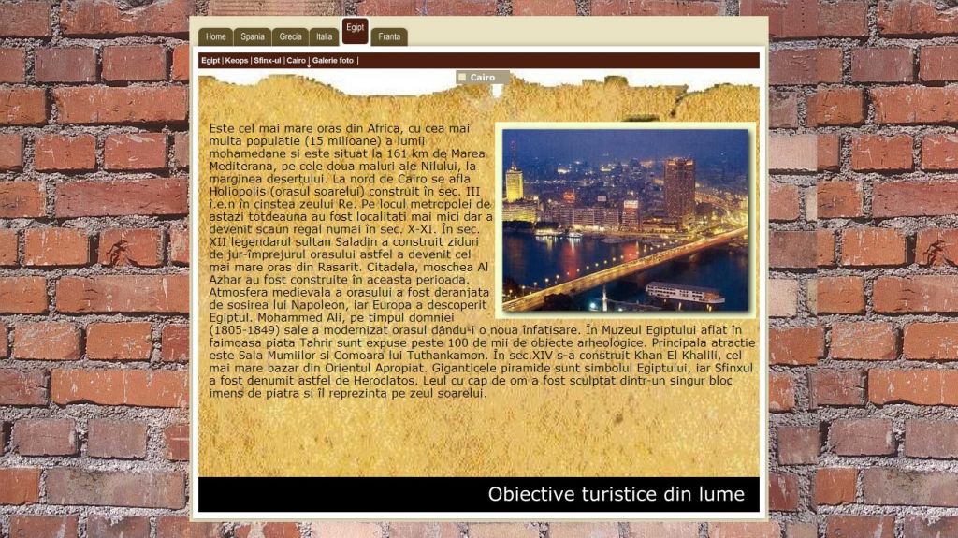
Task: Click the word Holiopolis in the article text
Action: 238,191
